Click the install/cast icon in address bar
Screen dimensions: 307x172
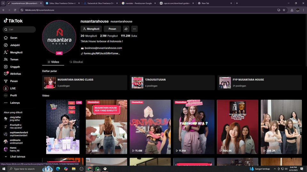(x=279, y=10)
